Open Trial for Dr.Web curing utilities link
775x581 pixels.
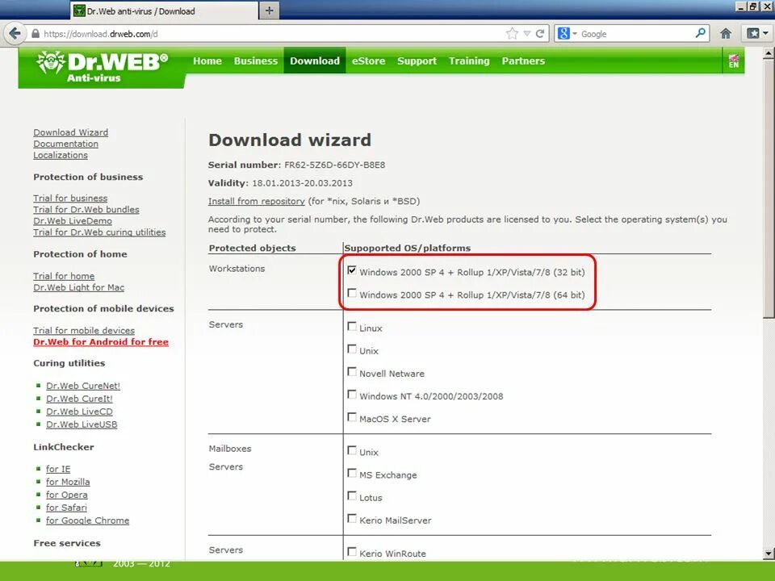pyautogui.click(x=99, y=232)
